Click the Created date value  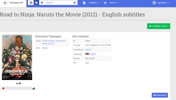click(98, 45)
